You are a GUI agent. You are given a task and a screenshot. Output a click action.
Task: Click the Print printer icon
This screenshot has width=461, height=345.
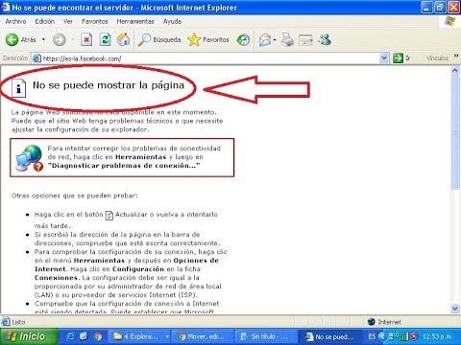[287, 40]
